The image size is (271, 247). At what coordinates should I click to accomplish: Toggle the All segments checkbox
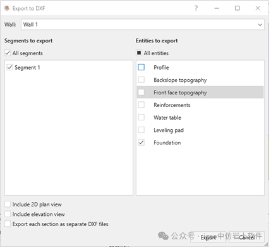point(8,53)
